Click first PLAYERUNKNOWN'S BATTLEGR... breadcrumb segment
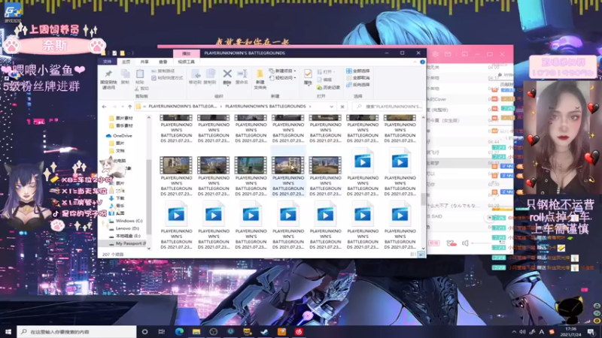 pos(182,107)
